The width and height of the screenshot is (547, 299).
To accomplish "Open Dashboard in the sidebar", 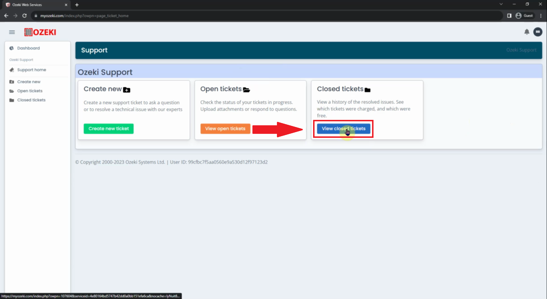I will [x=28, y=48].
